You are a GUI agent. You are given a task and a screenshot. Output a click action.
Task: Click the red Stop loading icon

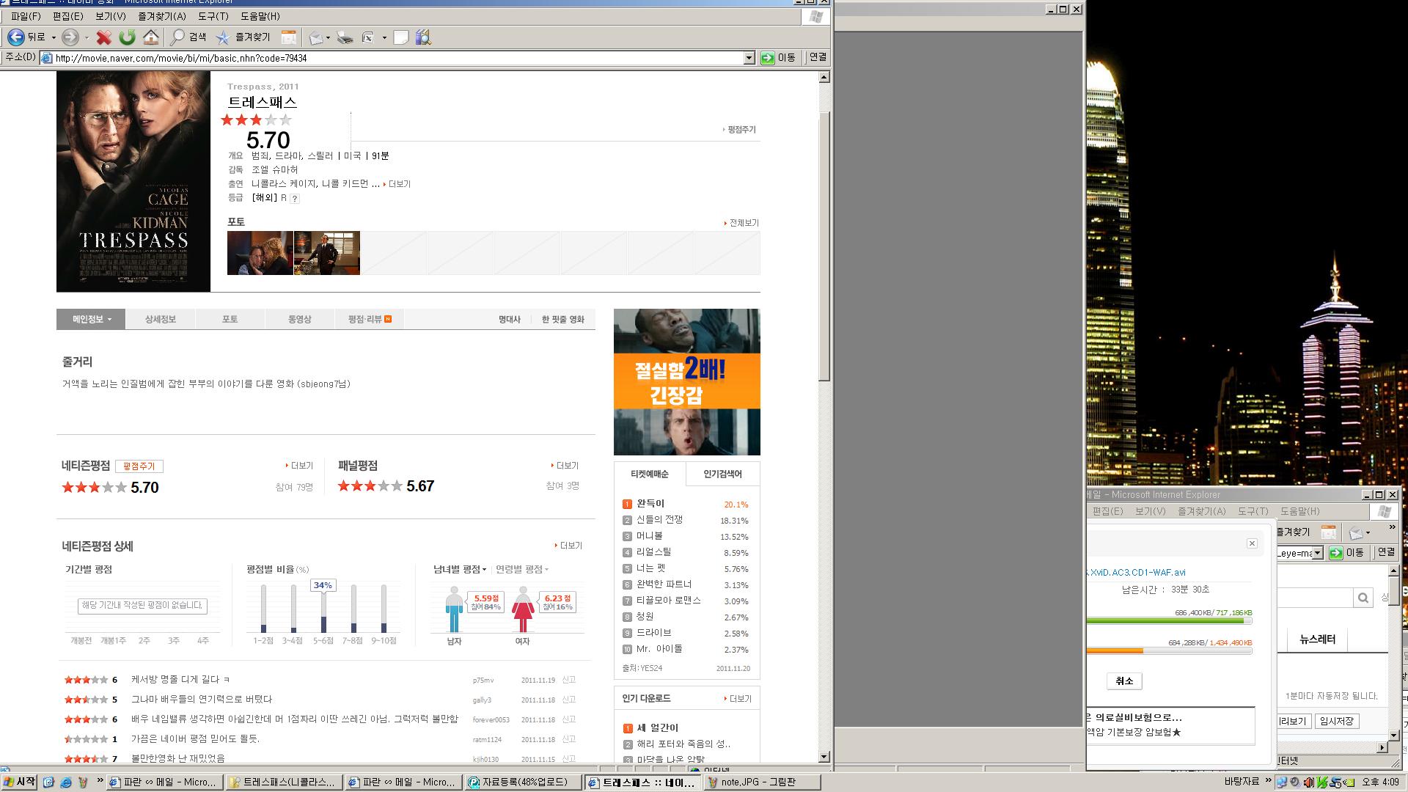pos(104,37)
